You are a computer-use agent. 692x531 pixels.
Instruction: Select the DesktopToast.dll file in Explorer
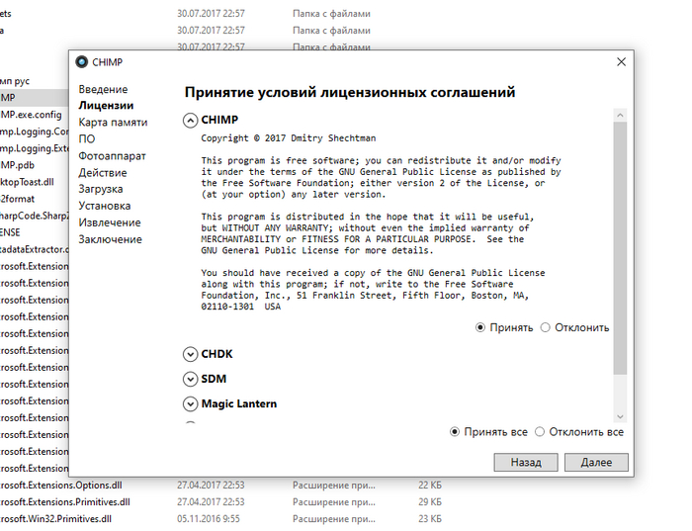pos(27,182)
